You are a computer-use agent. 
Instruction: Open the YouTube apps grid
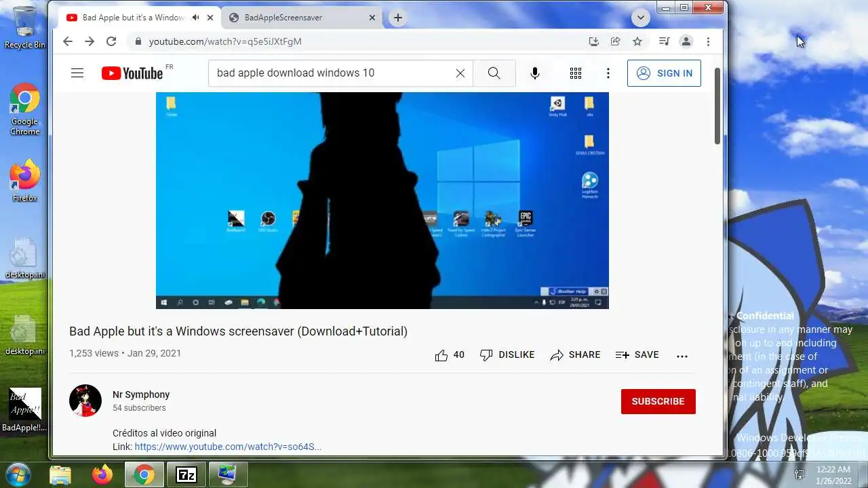point(576,73)
